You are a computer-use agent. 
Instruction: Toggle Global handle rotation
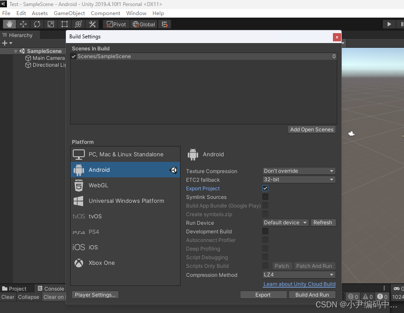click(x=144, y=24)
